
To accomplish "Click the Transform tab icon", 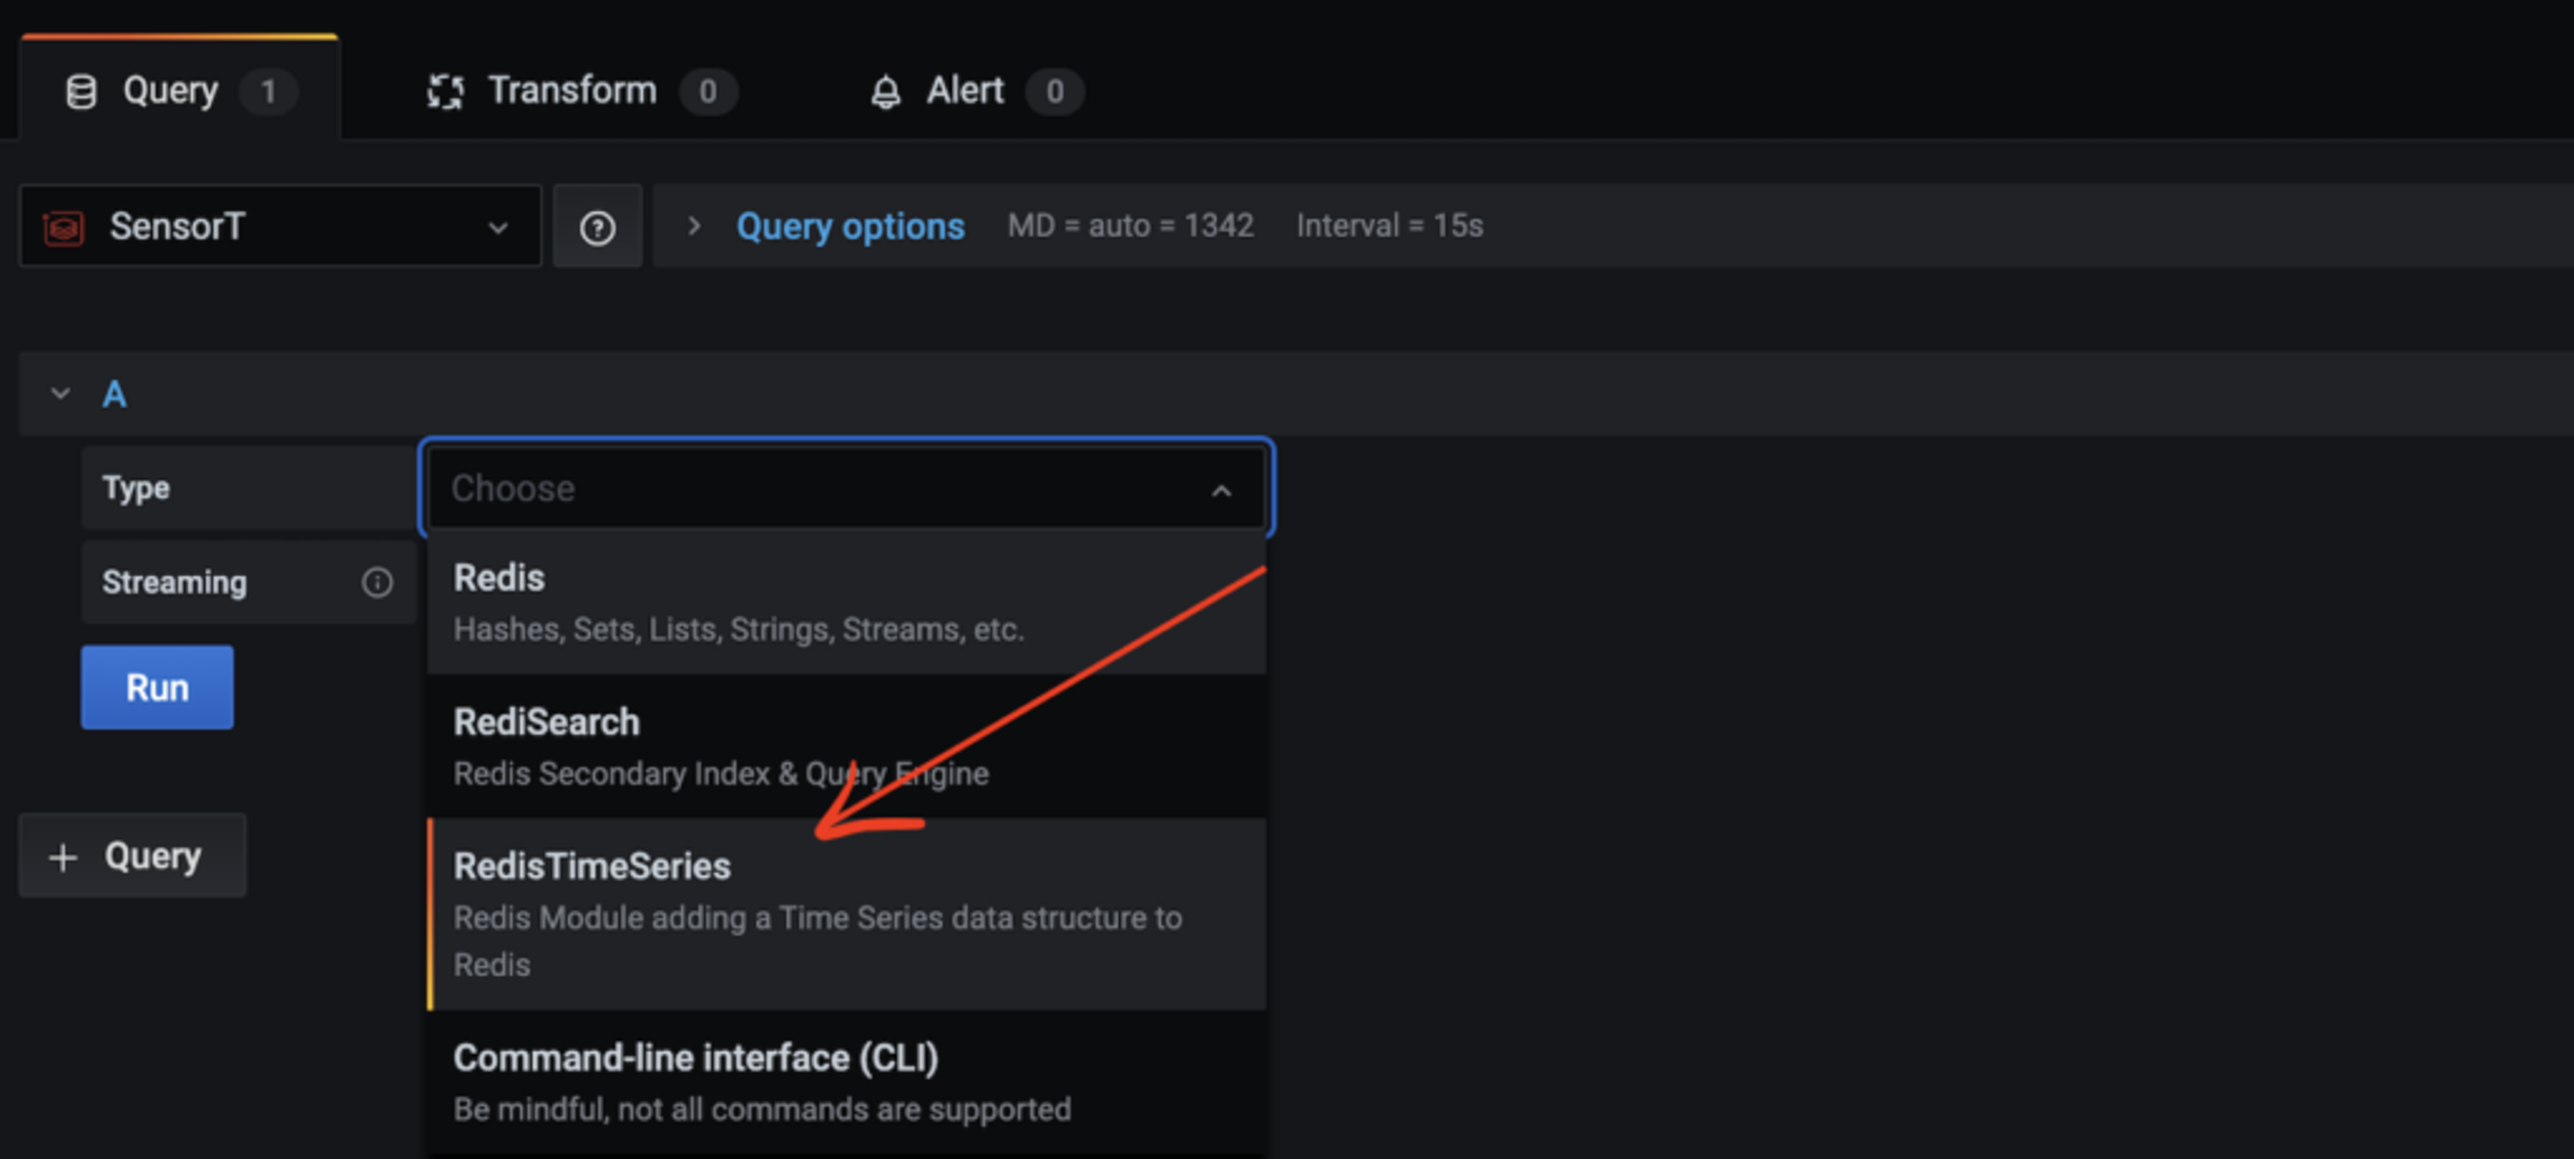I will (444, 92).
